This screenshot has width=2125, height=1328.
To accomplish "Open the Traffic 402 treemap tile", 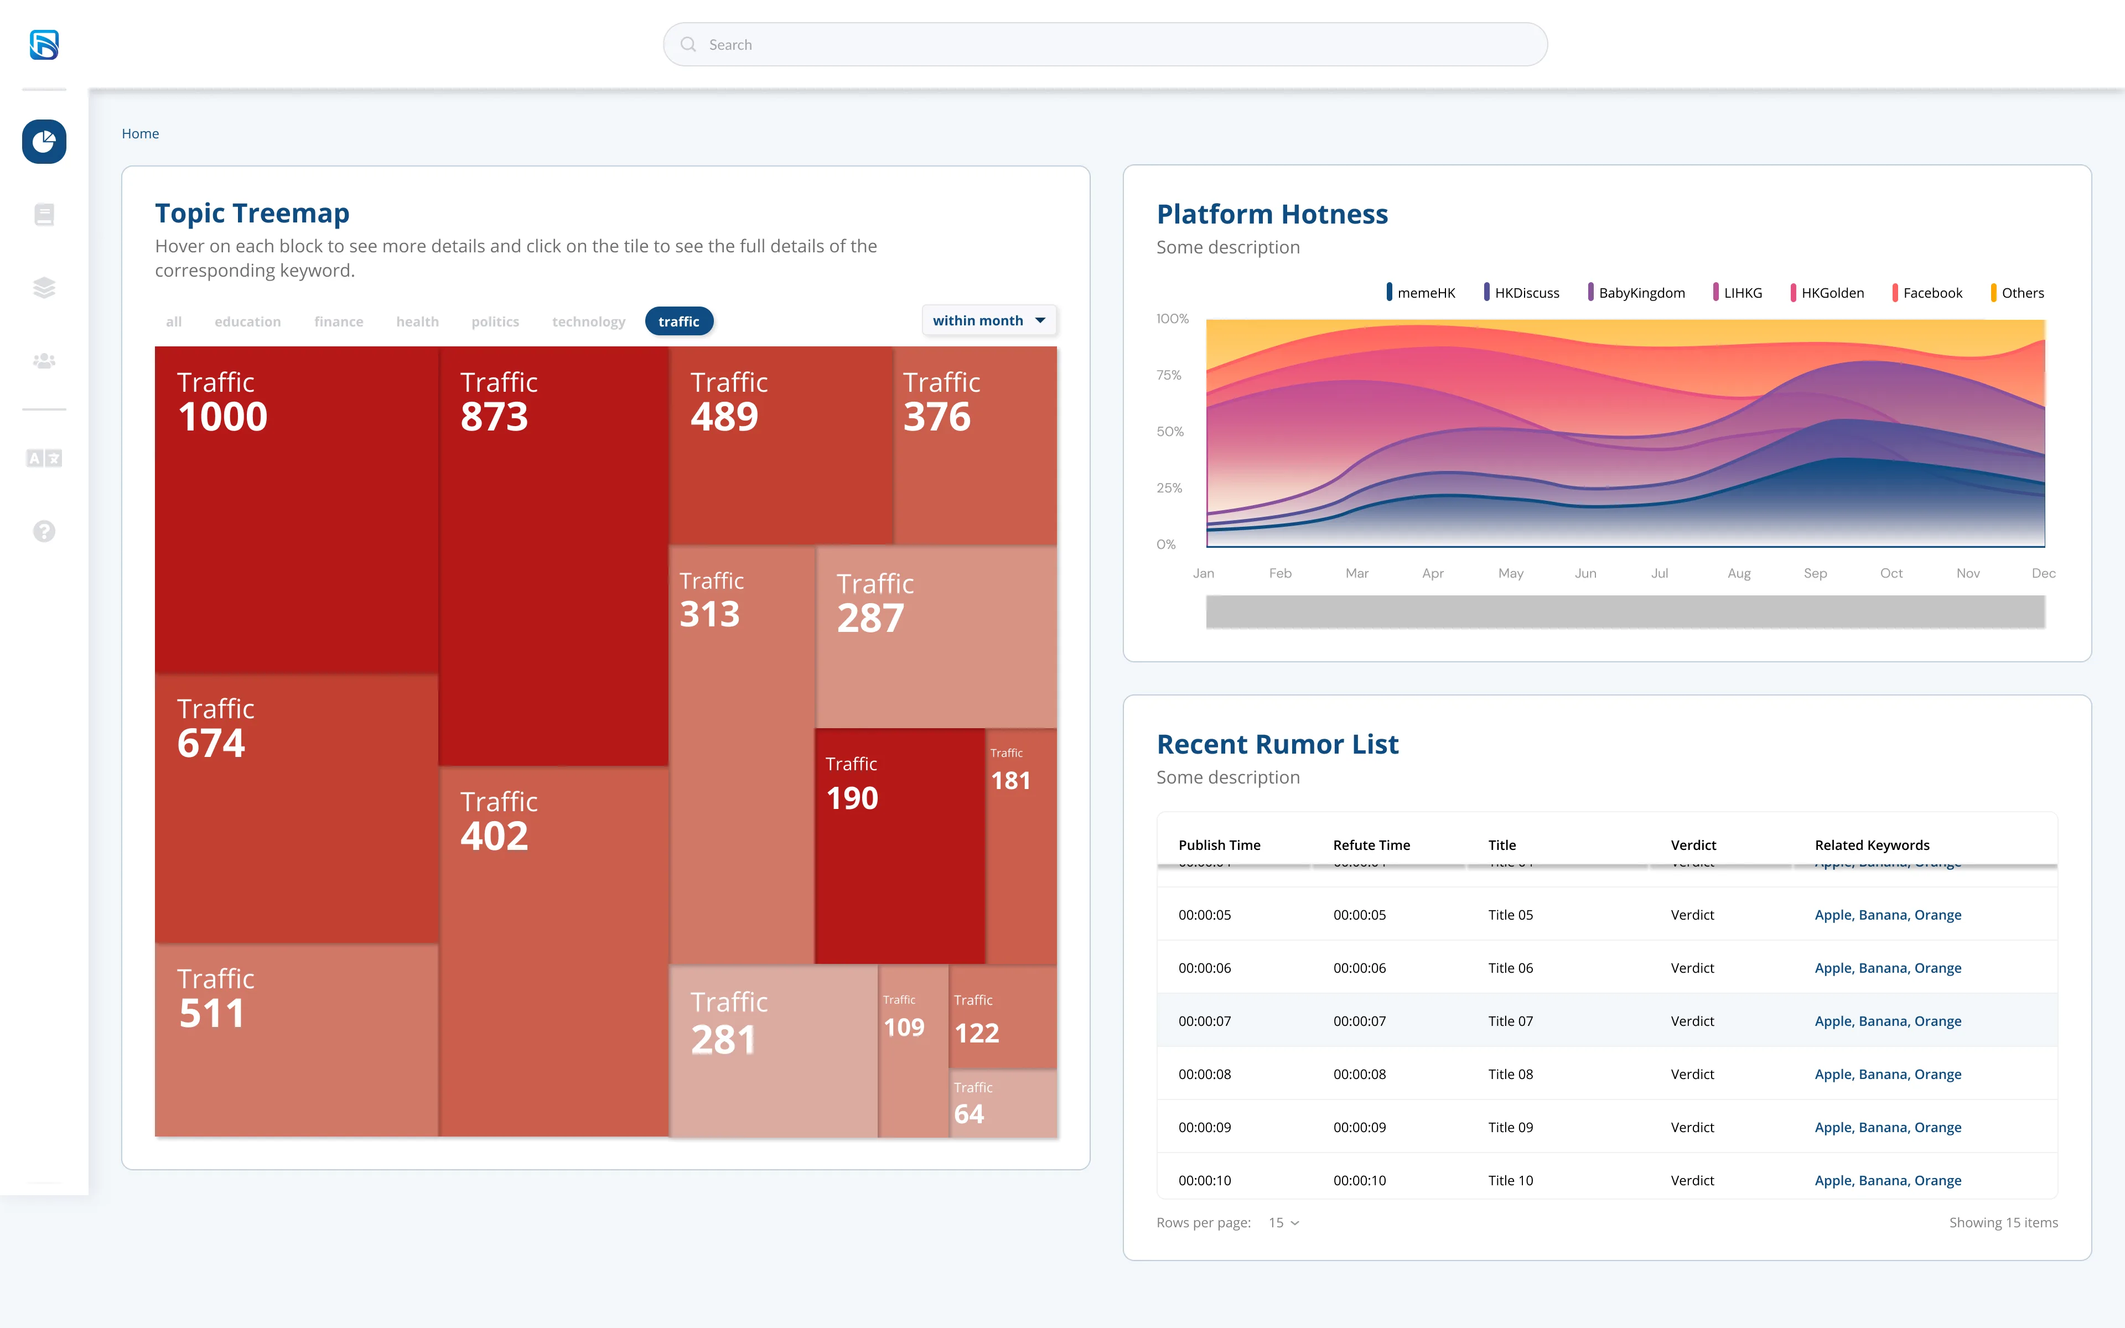I will point(553,952).
